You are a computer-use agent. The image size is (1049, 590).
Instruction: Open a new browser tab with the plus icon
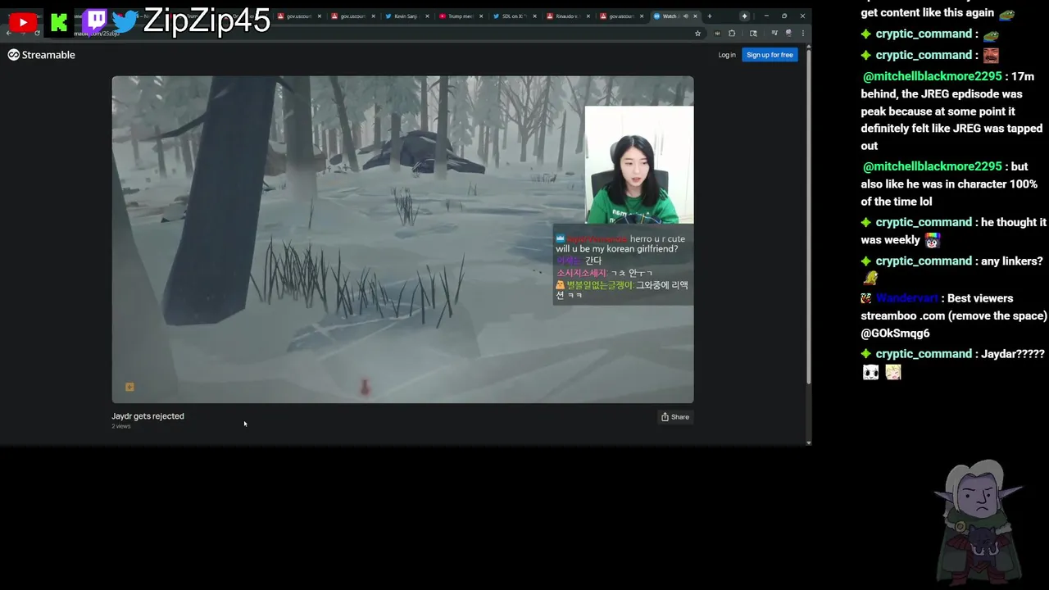pos(710,16)
